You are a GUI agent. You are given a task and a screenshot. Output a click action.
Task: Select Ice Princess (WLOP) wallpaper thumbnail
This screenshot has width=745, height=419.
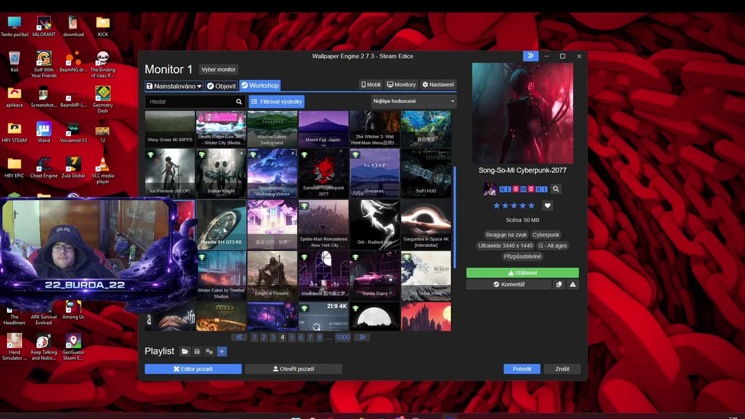point(170,173)
